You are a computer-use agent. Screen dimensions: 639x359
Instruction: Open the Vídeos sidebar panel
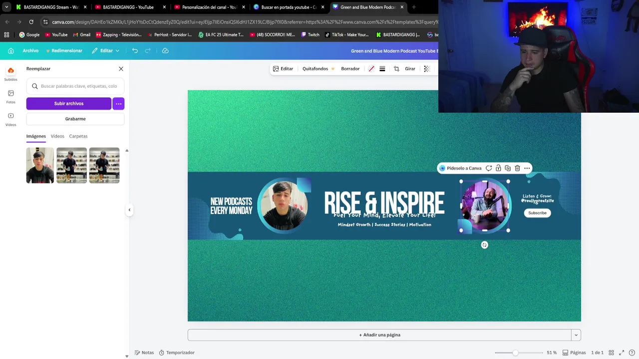10,119
